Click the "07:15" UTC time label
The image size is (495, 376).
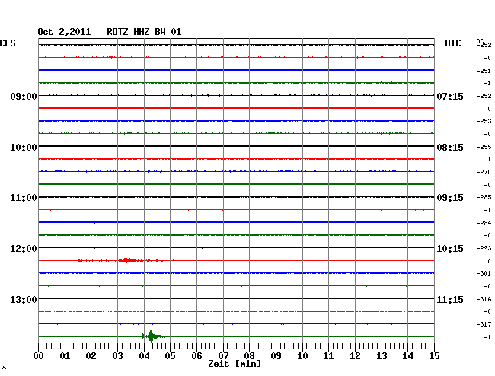[450, 96]
